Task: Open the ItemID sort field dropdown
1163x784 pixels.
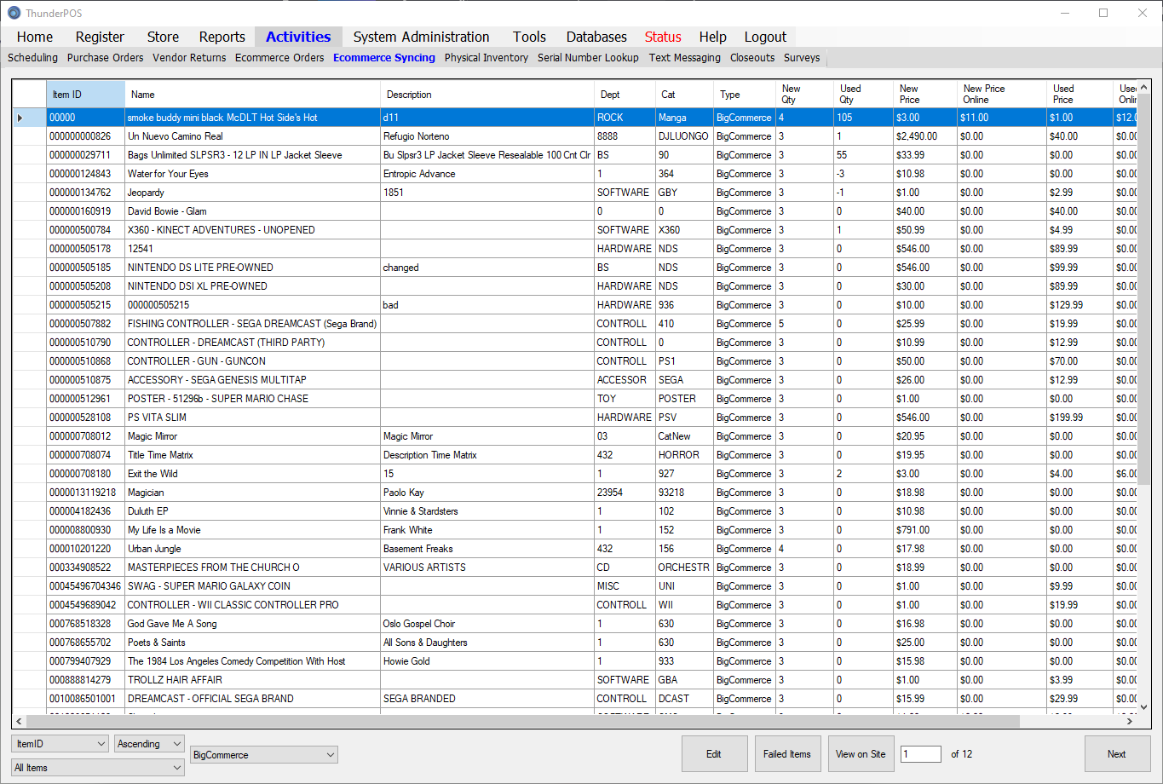Action: coord(60,744)
